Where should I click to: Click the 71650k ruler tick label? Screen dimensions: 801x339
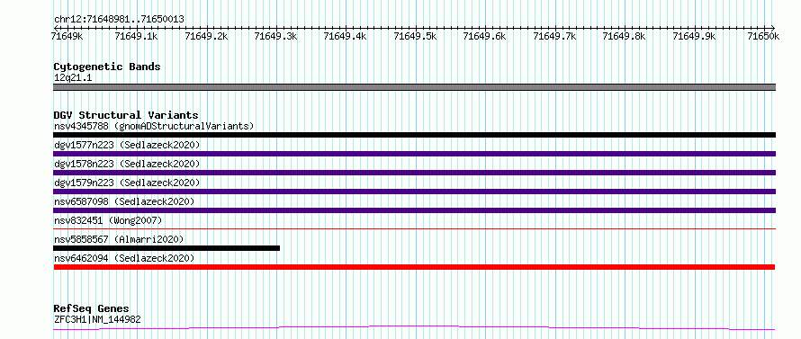[763, 36]
